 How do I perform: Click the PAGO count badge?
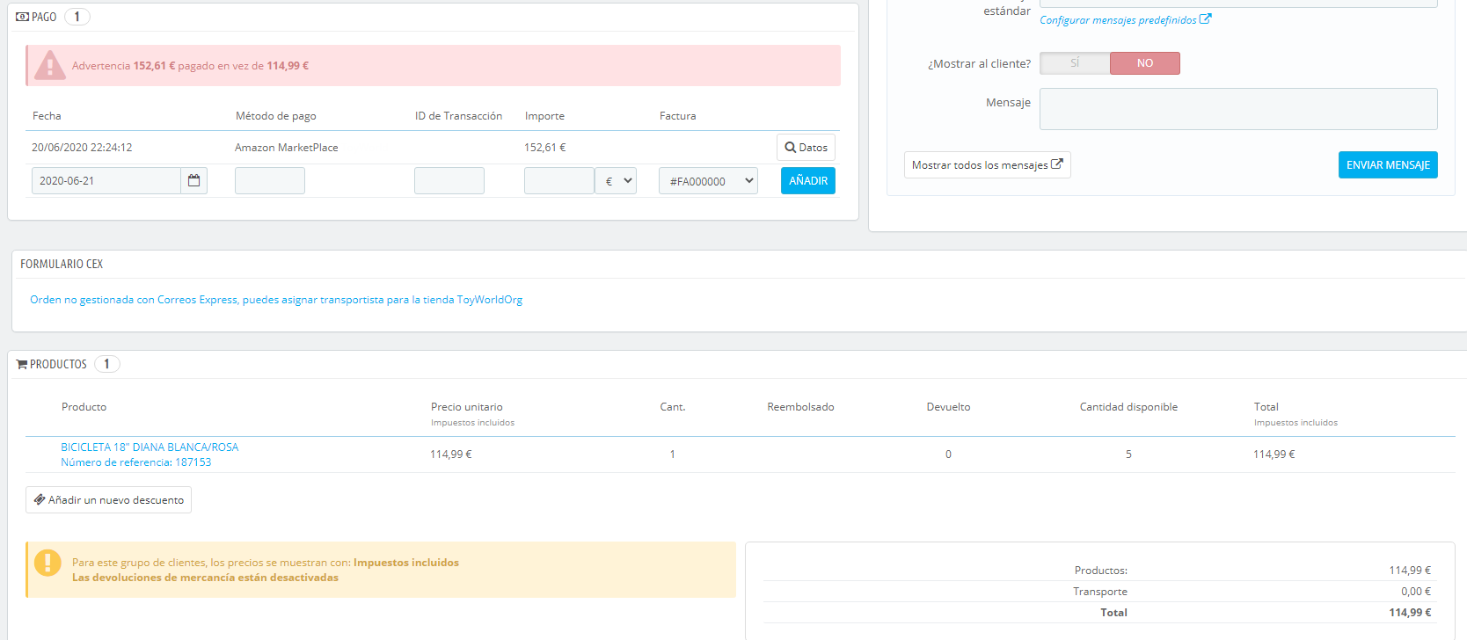(x=77, y=17)
